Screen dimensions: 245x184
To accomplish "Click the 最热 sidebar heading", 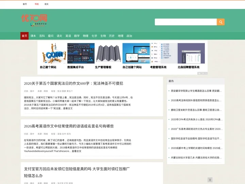I will 171,81.
